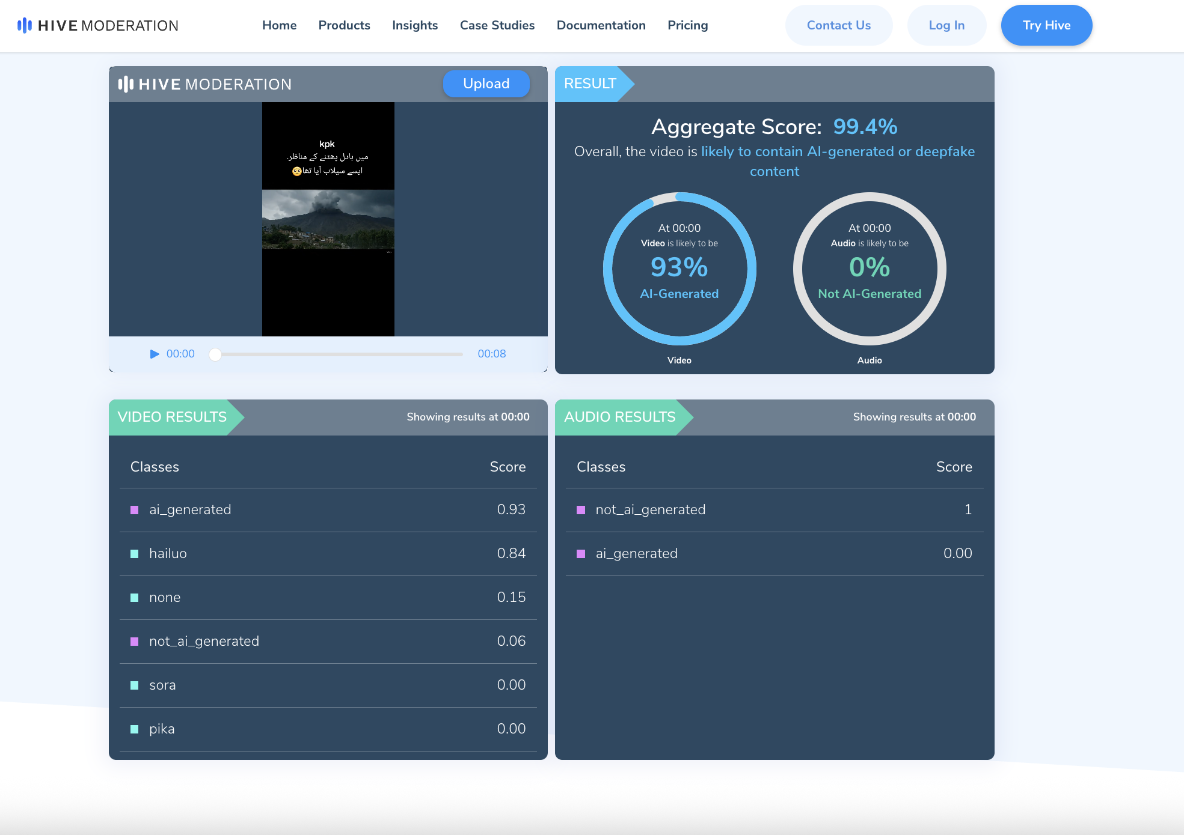Image resolution: width=1184 pixels, height=835 pixels.
Task: Click the none class color swatch
Action: tap(135, 598)
